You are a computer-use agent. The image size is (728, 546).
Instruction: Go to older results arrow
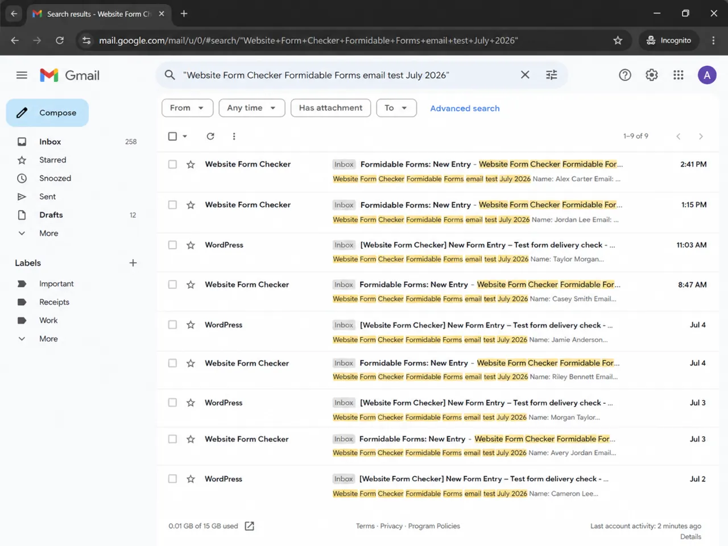pos(701,136)
